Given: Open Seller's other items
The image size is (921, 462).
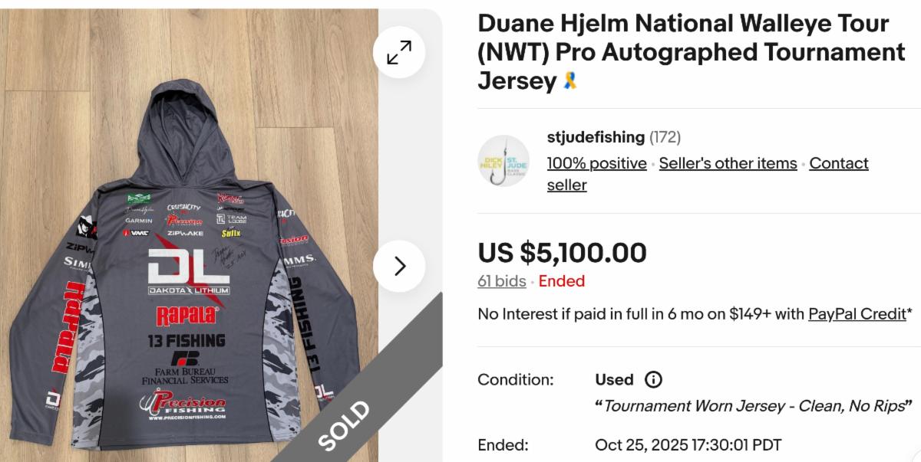Looking at the screenshot, I should pyautogui.click(x=728, y=163).
